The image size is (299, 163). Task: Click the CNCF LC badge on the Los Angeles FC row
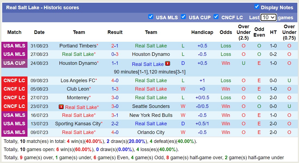tap(14, 80)
